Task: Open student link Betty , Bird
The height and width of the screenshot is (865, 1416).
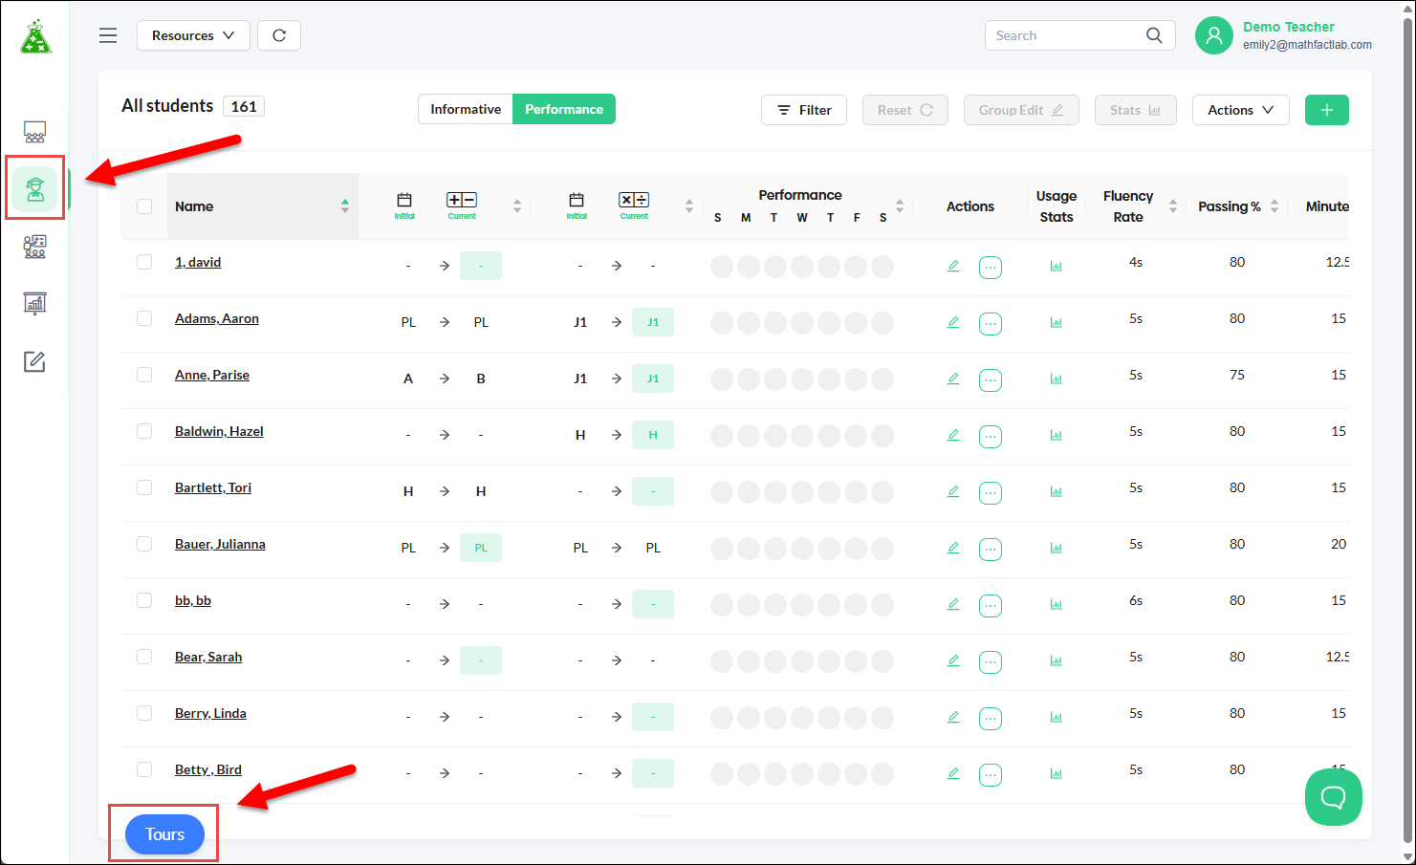Action: (208, 769)
